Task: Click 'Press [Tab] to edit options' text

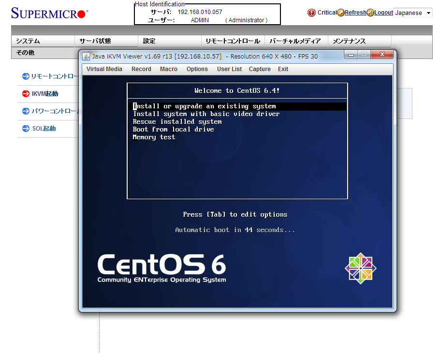Action: tap(235, 215)
